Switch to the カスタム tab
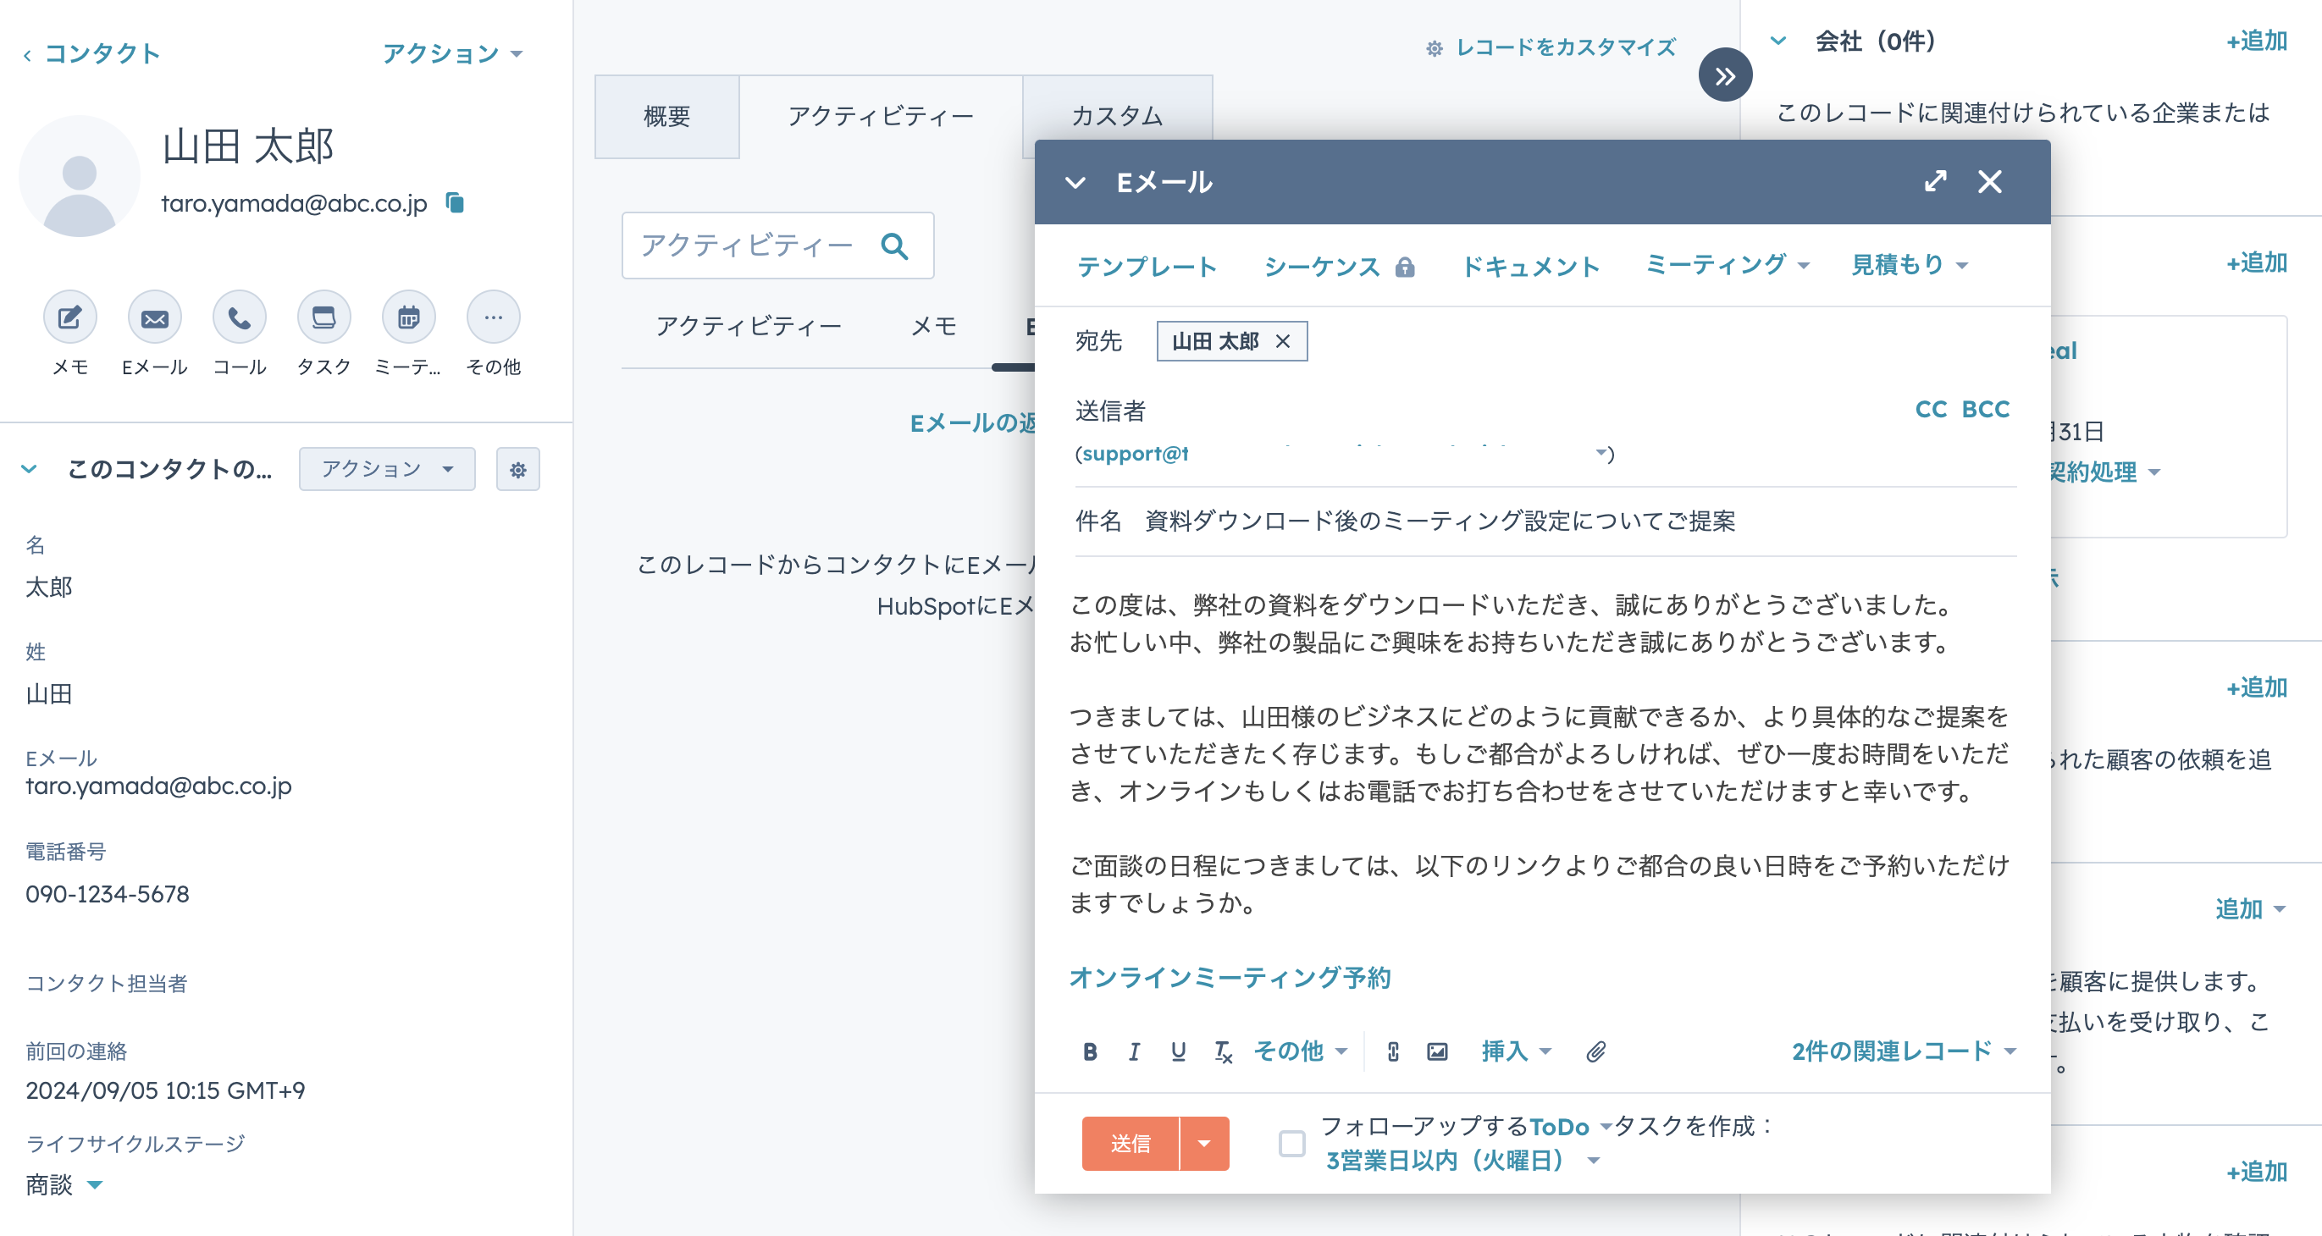2322x1236 pixels. tap(1118, 116)
